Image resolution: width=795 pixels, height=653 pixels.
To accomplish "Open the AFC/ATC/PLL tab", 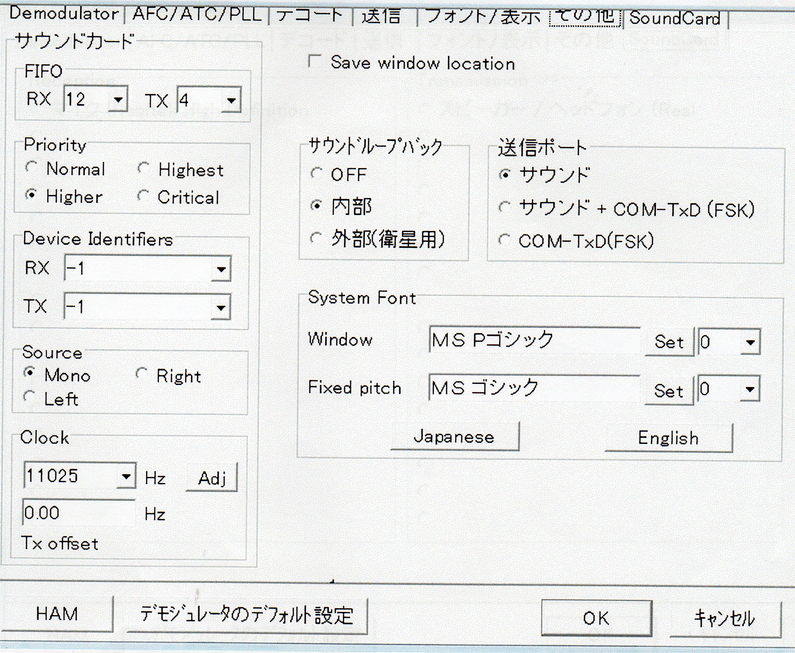I will [x=197, y=15].
